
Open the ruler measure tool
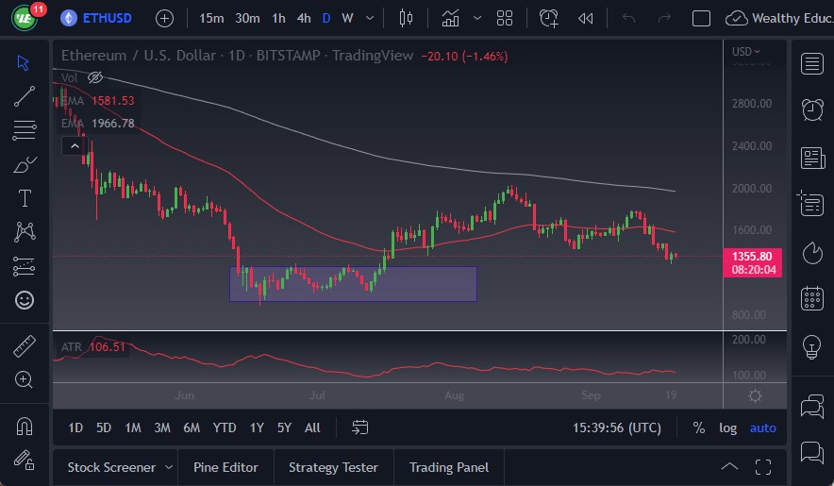click(25, 346)
